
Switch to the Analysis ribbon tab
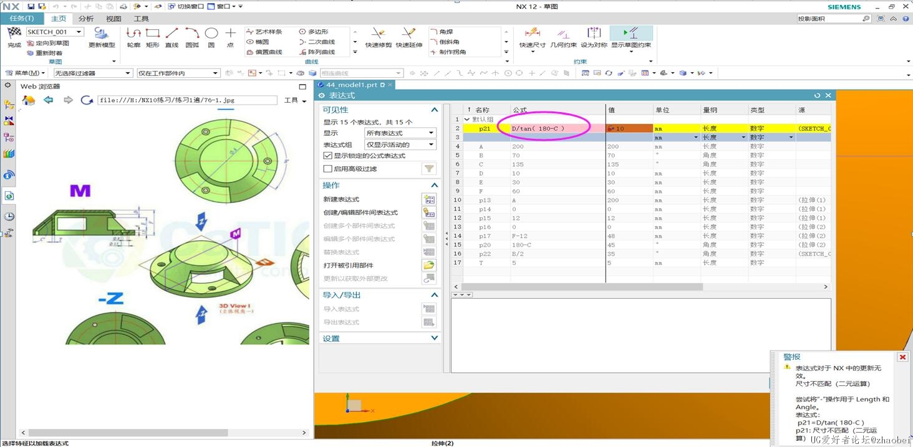click(86, 19)
